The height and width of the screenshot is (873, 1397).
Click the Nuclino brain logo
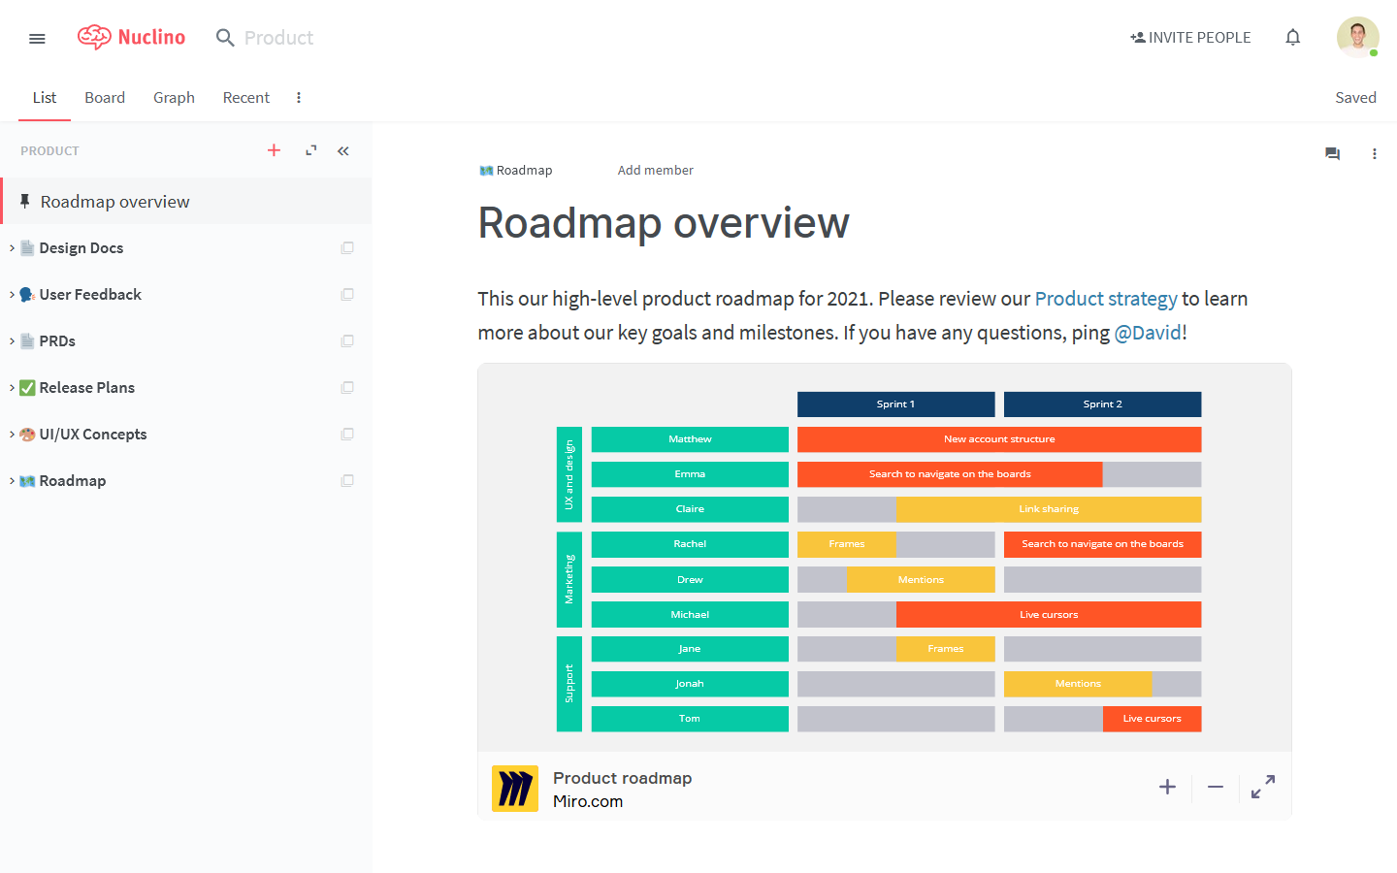(94, 37)
